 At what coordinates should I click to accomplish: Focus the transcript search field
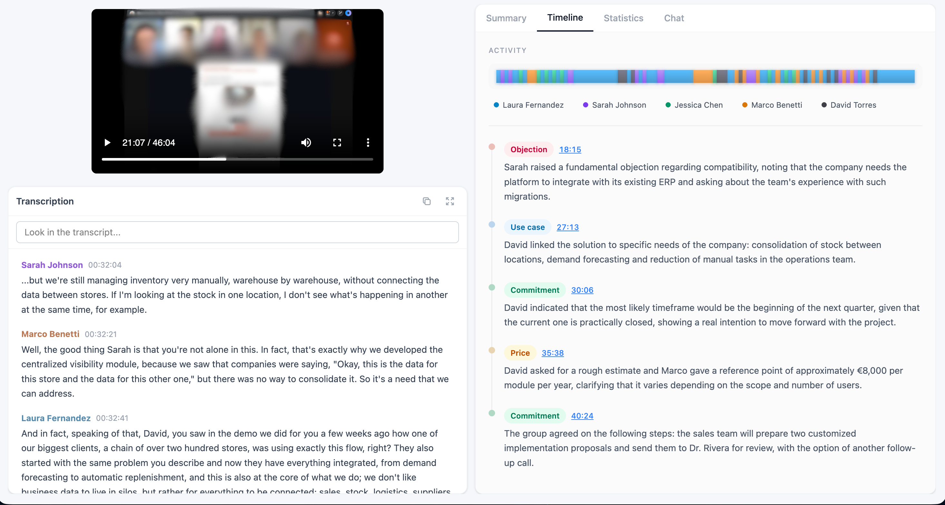pyautogui.click(x=237, y=232)
